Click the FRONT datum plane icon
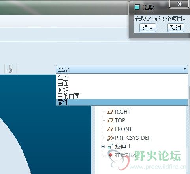The height and width of the screenshot is (174, 190). click(x=110, y=129)
